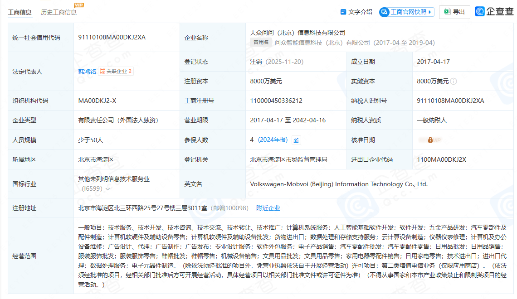Open the 附近企业 link

point(268,208)
